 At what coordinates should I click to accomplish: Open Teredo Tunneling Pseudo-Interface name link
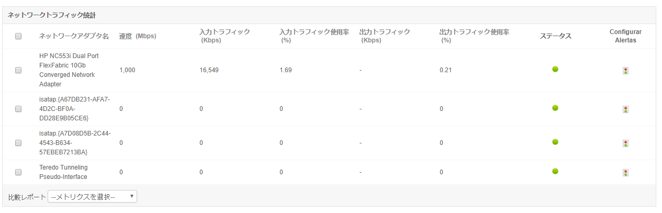point(63,172)
